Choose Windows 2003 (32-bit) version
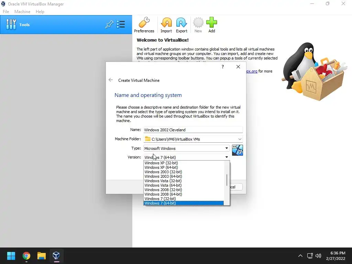This screenshot has height=264, width=352. (184, 172)
